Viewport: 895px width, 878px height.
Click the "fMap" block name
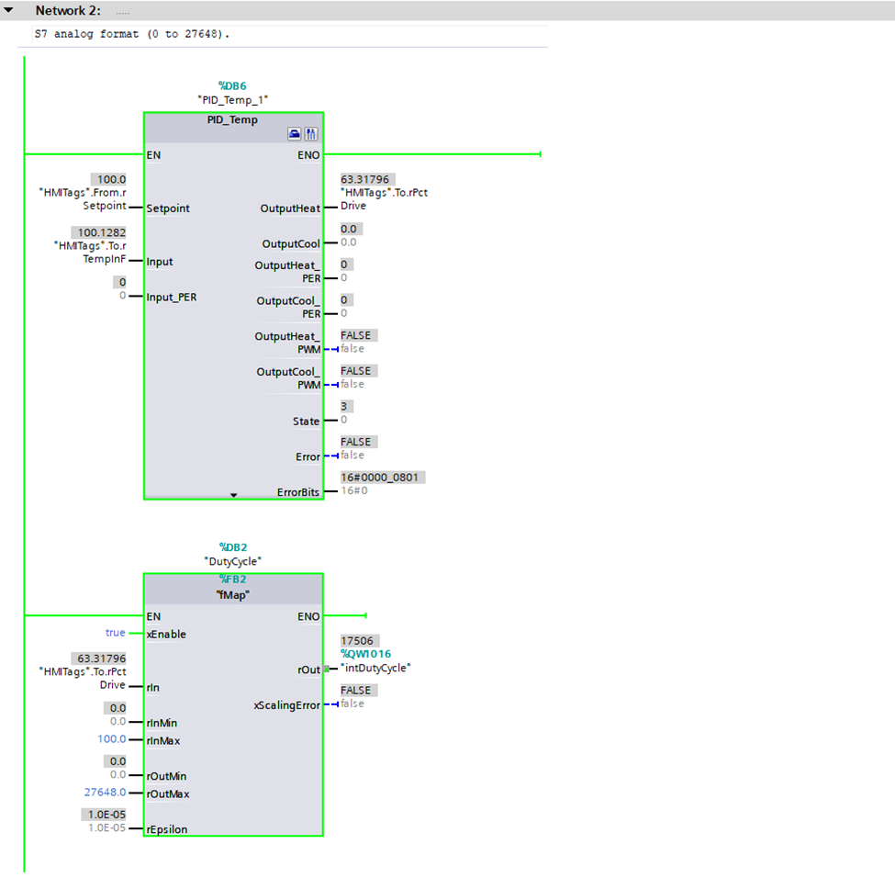[233, 595]
